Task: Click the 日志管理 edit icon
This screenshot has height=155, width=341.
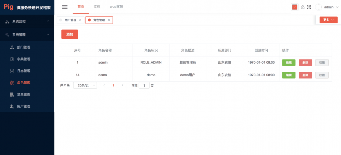Action: (12, 71)
